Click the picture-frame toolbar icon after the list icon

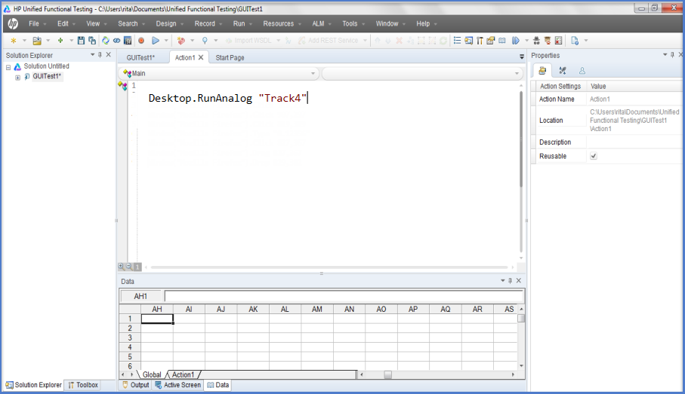tap(468, 41)
